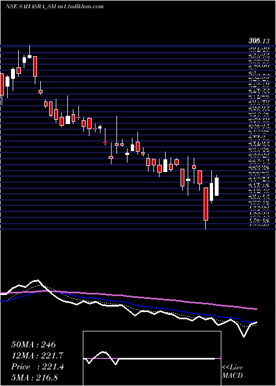Select the tall red candle with the lowest low
This screenshot has width=276, height=386.
pos(206,204)
